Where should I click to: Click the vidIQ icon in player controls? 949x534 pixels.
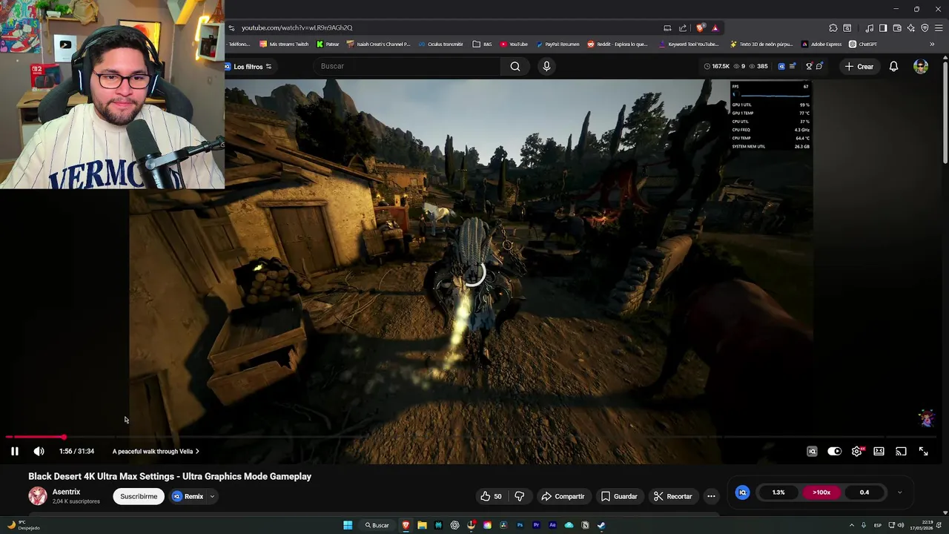[812, 451]
